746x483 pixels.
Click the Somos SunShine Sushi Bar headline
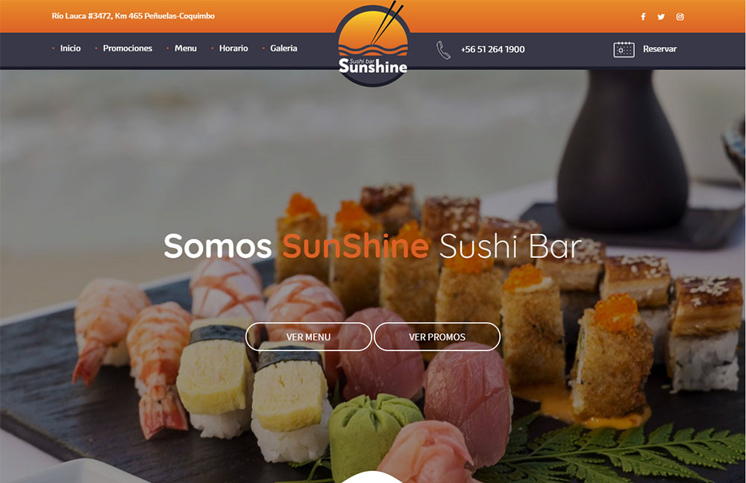tap(372, 246)
